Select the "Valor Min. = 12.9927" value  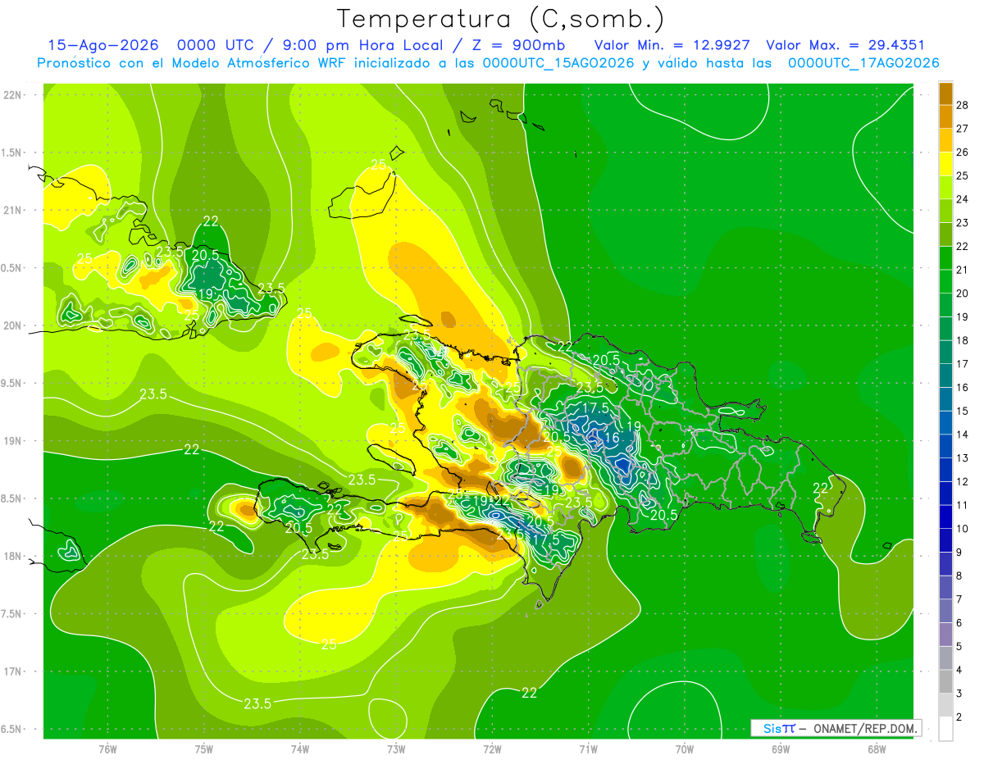pos(672,46)
